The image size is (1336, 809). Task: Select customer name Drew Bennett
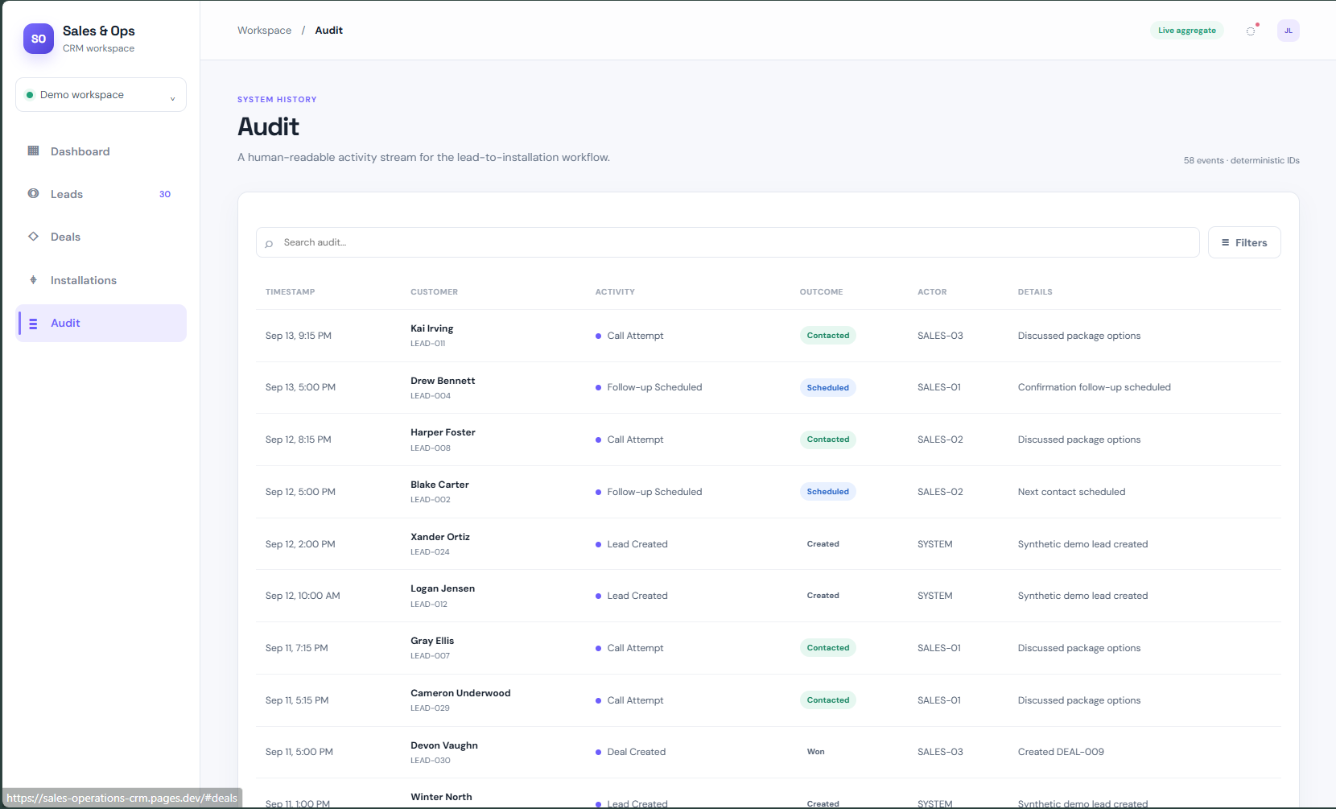click(x=443, y=381)
